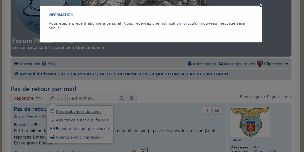Expand the Clipperton user menu

[x=273, y=64]
